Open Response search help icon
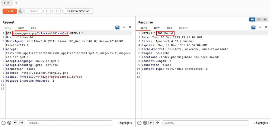This screenshot has width=271, height=127. pyautogui.click(x=139, y=123)
